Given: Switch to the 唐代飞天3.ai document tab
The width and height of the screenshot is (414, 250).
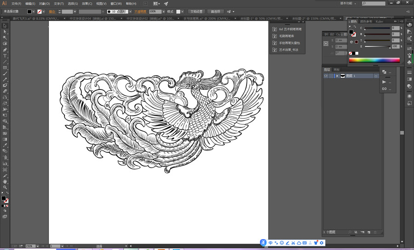Looking at the screenshot, I should [x=39, y=18].
